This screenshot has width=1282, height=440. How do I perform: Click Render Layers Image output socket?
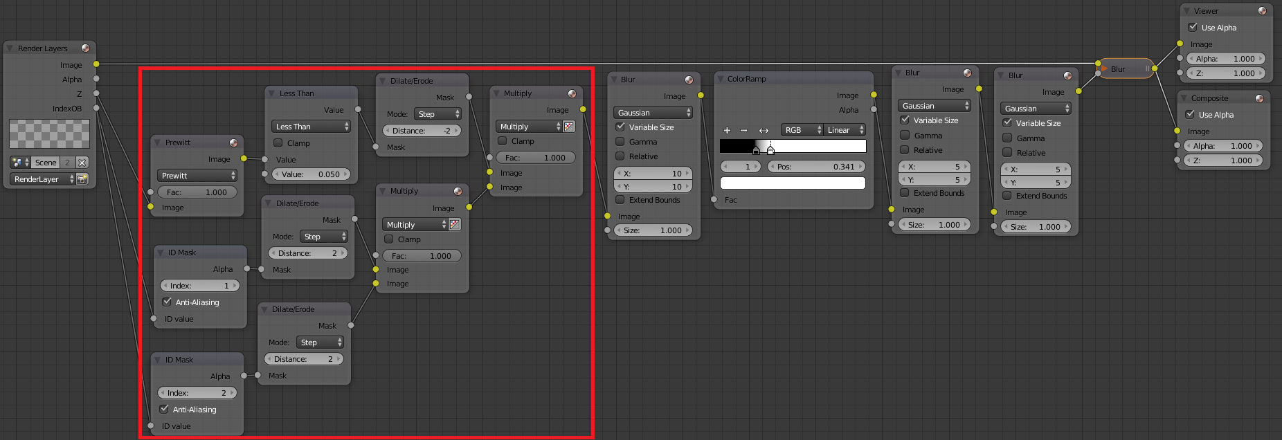click(96, 64)
